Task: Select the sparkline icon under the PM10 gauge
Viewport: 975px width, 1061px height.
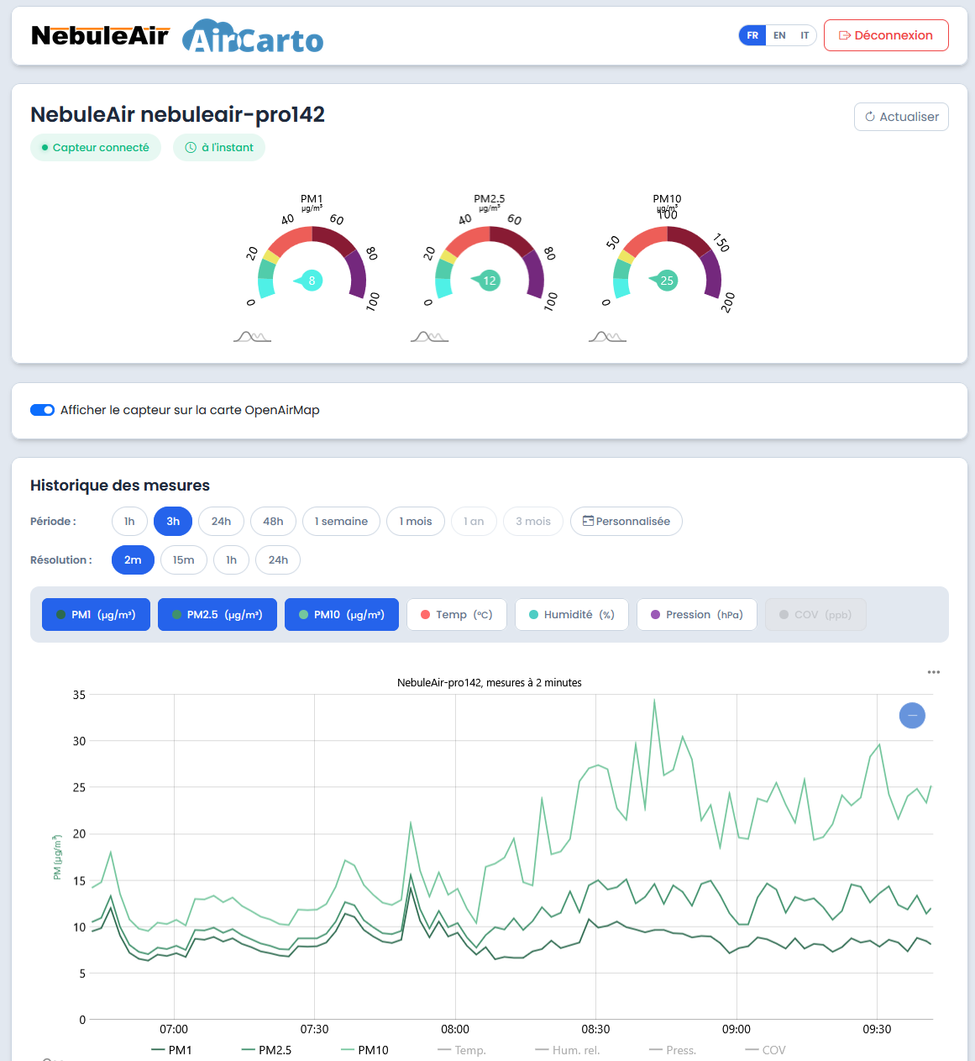Action: [607, 338]
